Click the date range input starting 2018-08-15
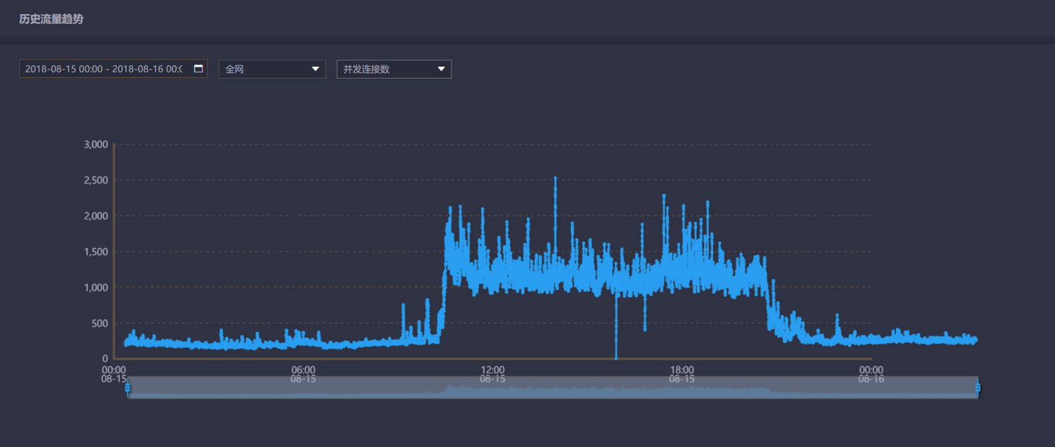This screenshot has width=1055, height=447. tap(103, 69)
